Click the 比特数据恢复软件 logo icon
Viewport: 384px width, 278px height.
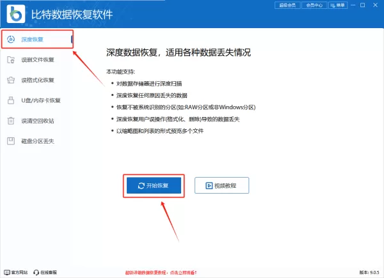pyautogui.click(x=16, y=14)
